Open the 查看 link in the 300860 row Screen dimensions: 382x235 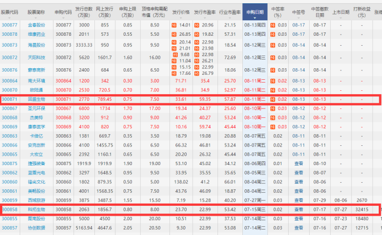point(299,182)
